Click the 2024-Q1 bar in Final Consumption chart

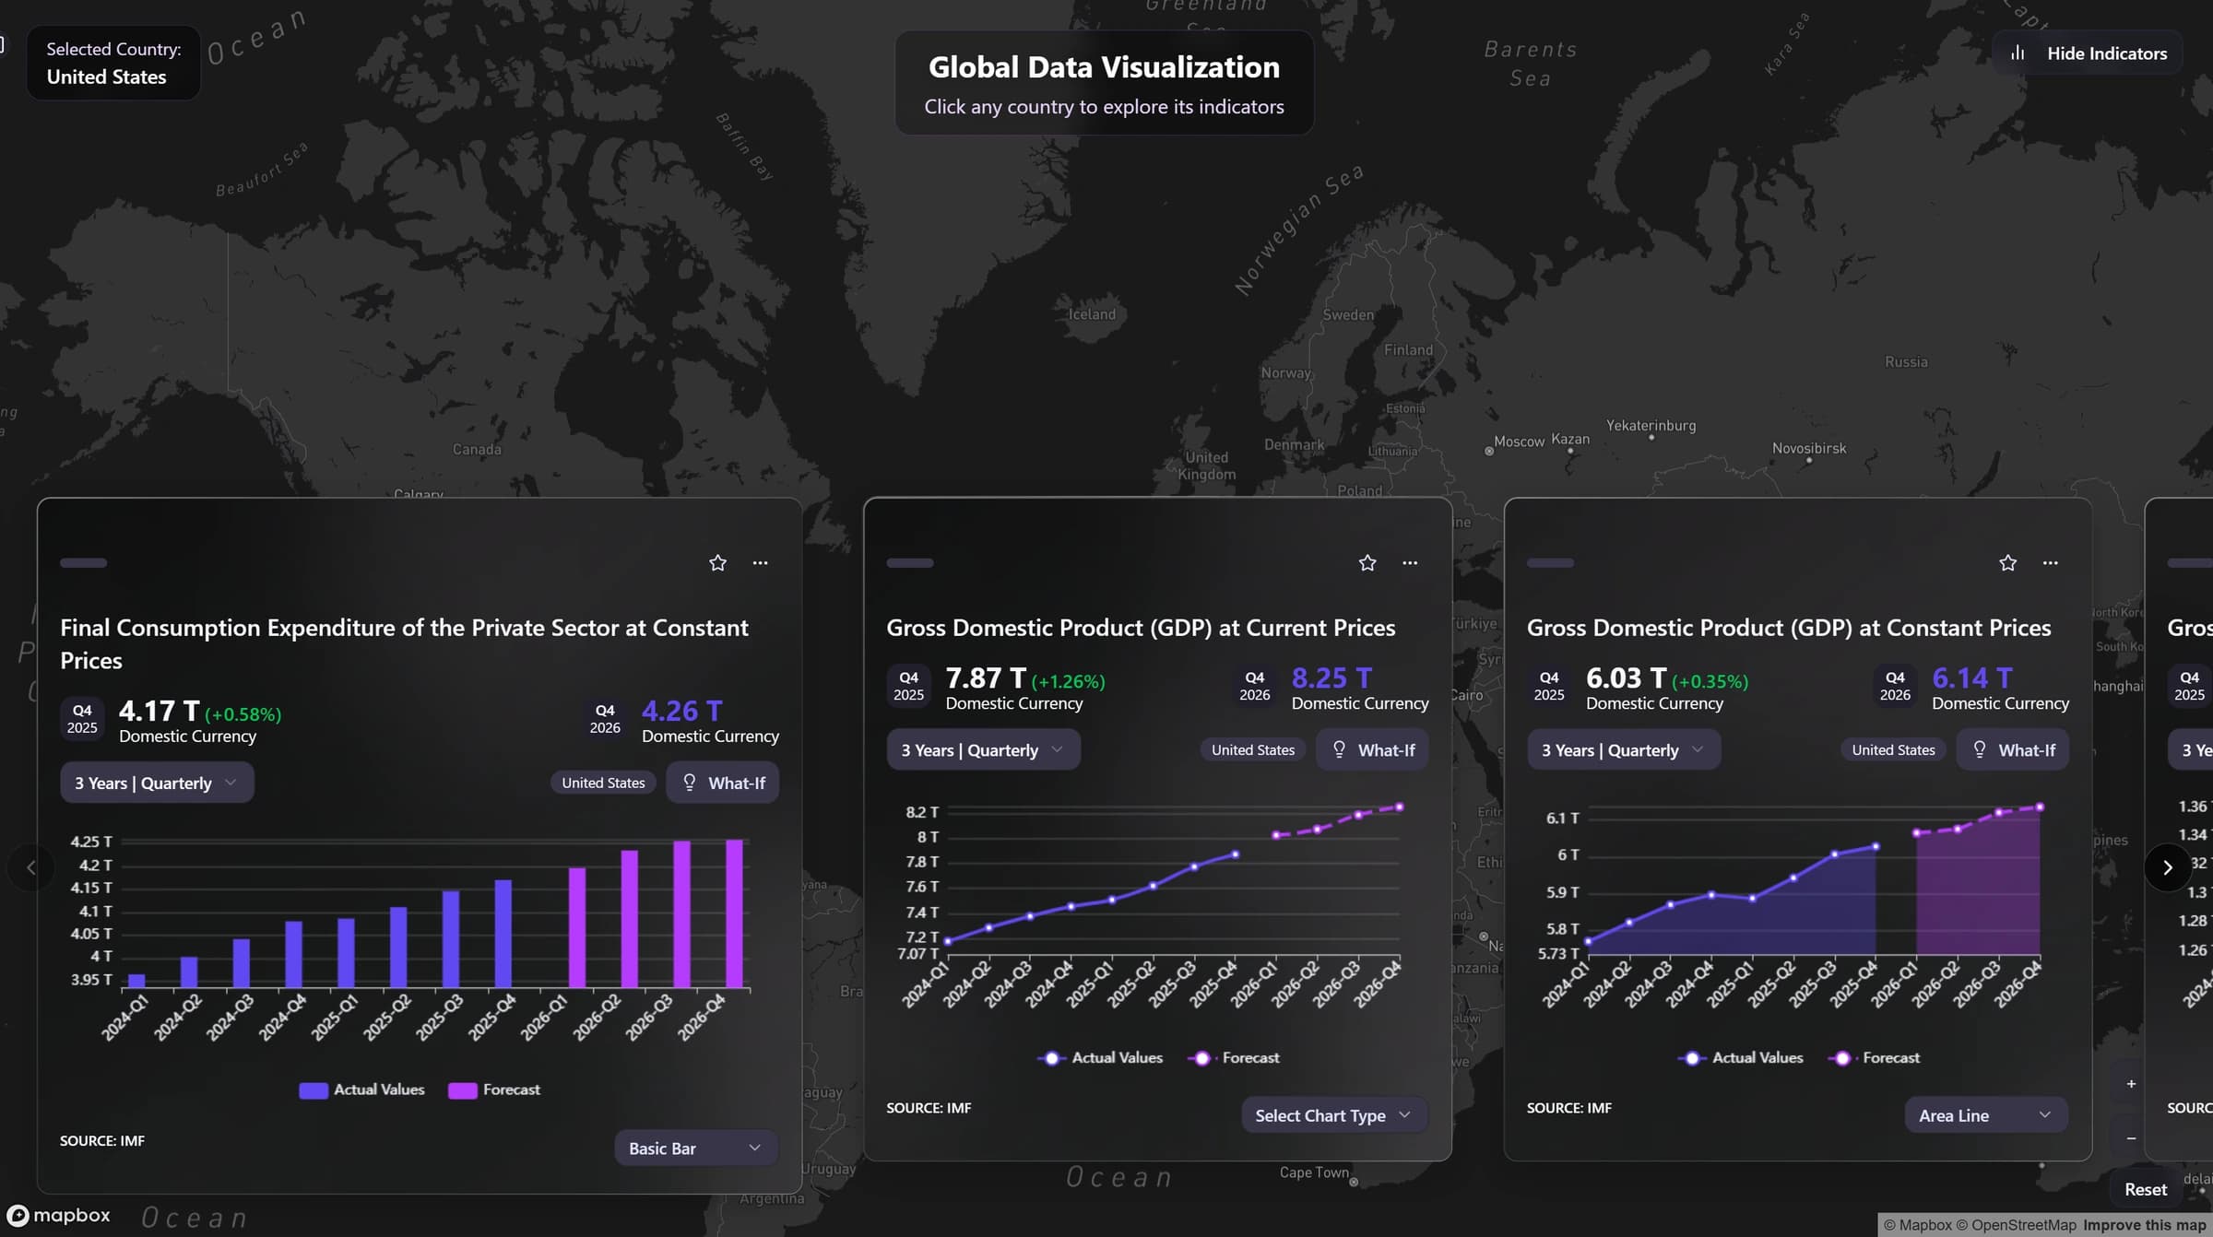[136, 981]
